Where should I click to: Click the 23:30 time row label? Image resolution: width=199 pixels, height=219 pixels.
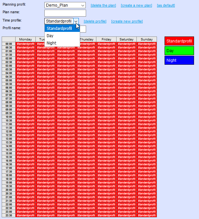(x=9, y=215)
